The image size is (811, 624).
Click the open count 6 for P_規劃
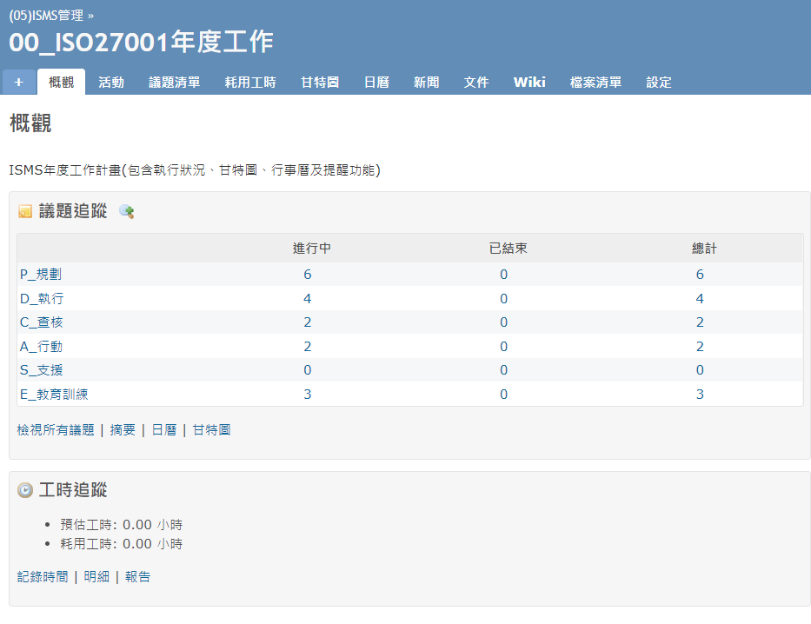tap(307, 275)
